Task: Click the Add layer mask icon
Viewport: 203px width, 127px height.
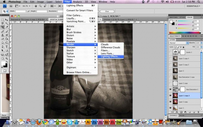Action: 181,112
